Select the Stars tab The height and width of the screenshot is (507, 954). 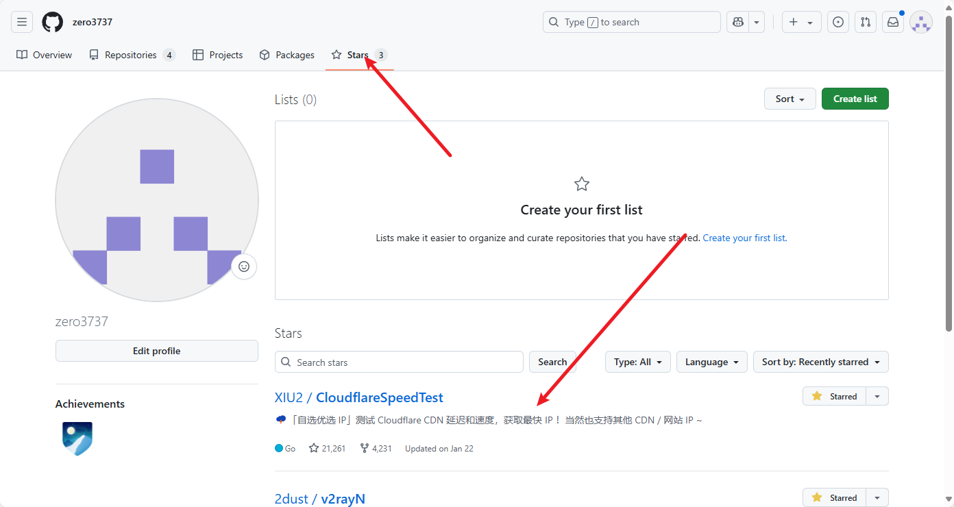click(359, 55)
